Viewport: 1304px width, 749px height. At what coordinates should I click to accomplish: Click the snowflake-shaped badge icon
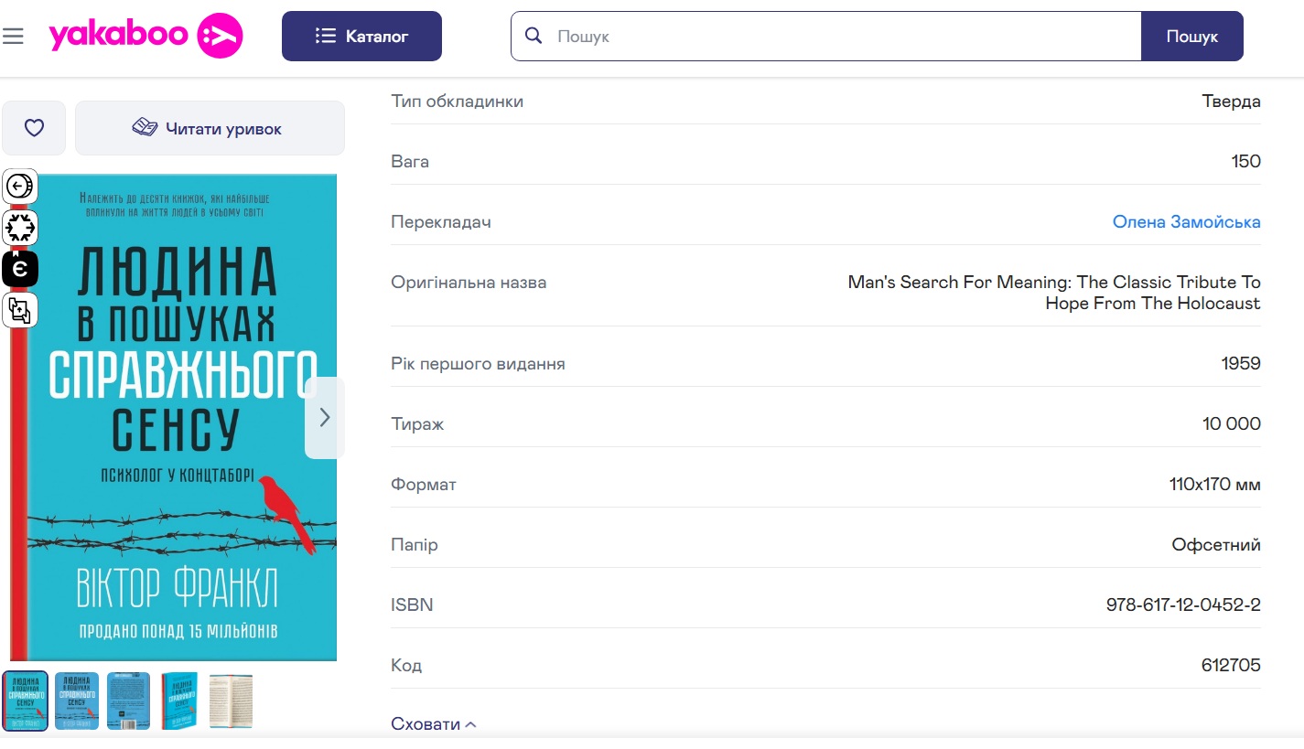20,228
